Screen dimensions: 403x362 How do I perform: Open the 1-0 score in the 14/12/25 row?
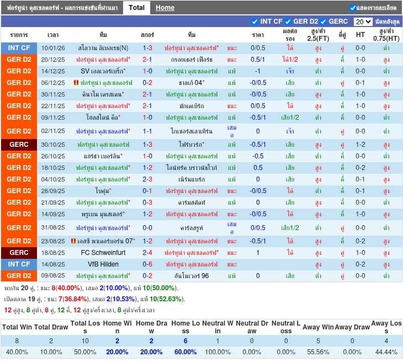pos(147,71)
